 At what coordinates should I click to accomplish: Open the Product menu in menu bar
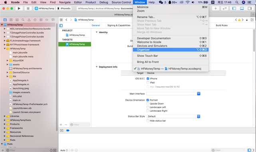tap(91, 2)
